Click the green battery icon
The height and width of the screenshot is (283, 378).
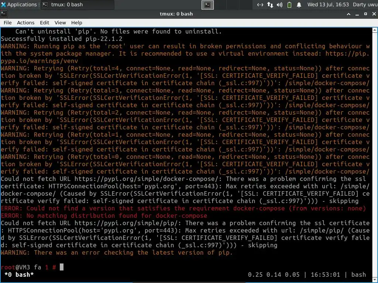[289, 5]
